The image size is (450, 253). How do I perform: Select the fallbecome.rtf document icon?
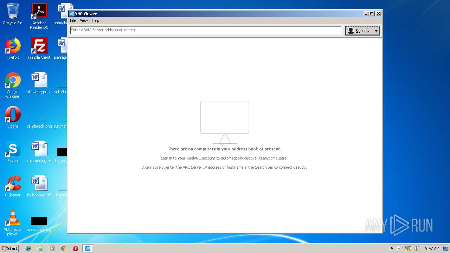click(x=39, y=186)
